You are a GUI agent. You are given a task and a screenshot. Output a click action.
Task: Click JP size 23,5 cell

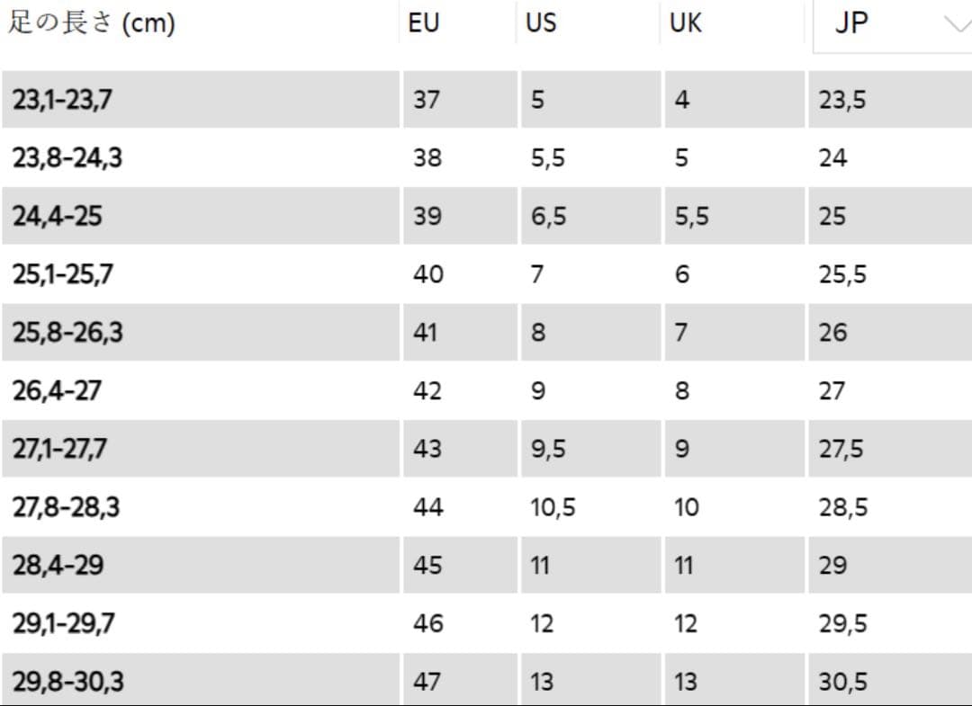click(x=842, y=99)
